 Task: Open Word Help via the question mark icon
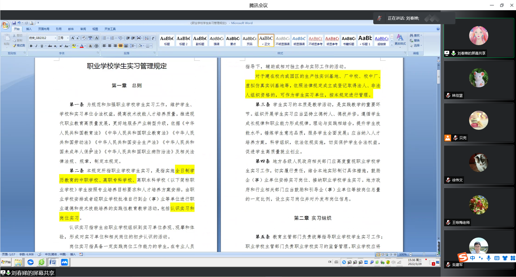(438, 29)
